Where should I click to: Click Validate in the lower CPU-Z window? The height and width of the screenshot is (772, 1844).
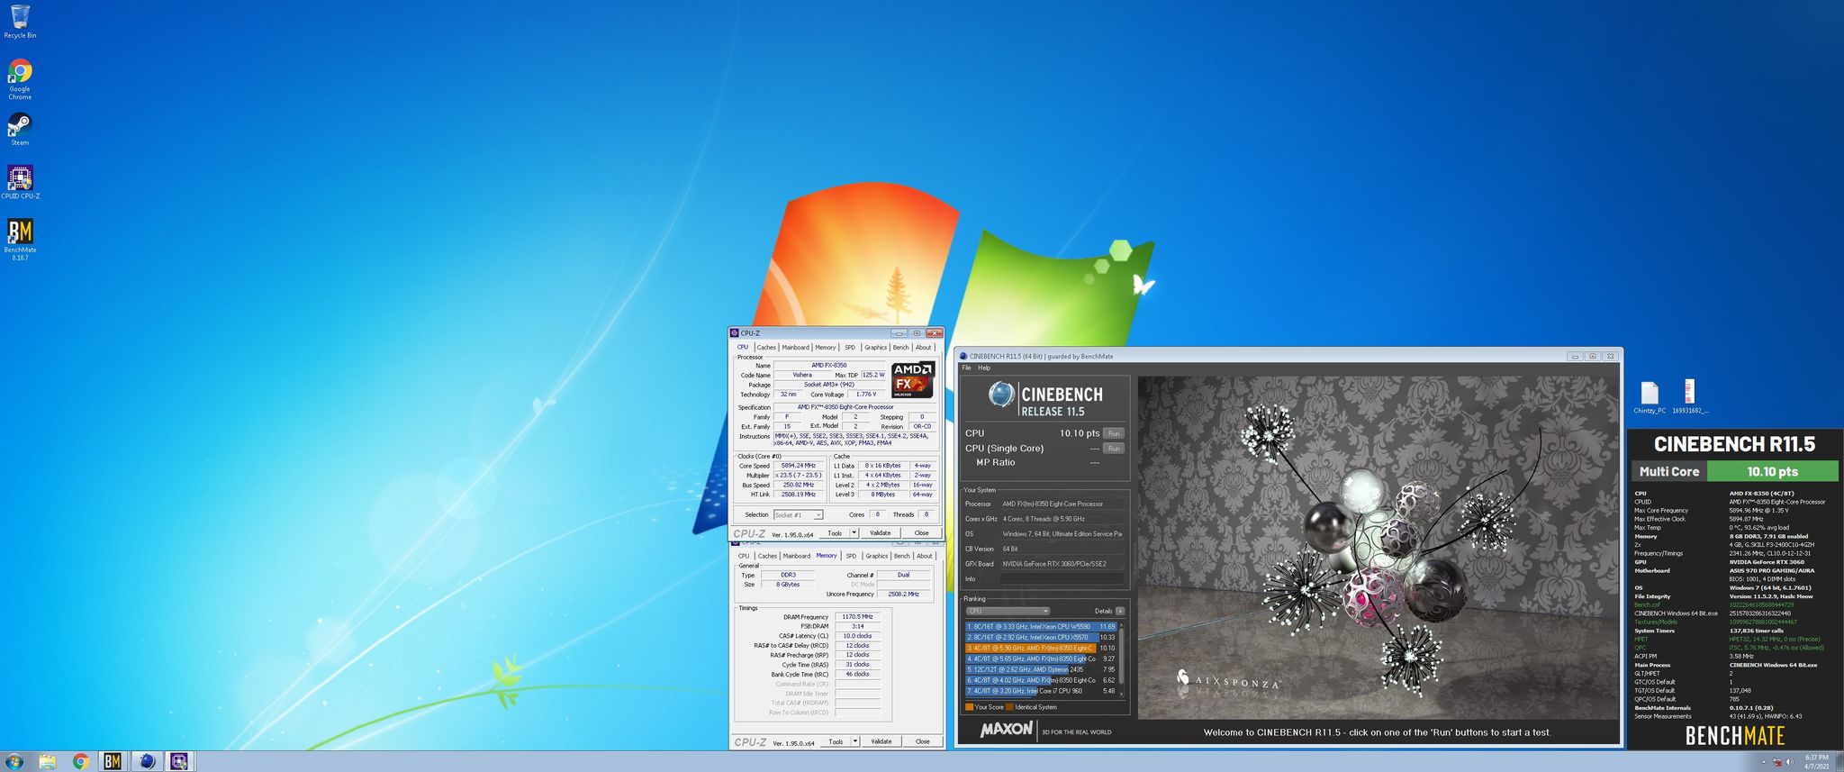[881, 741]
